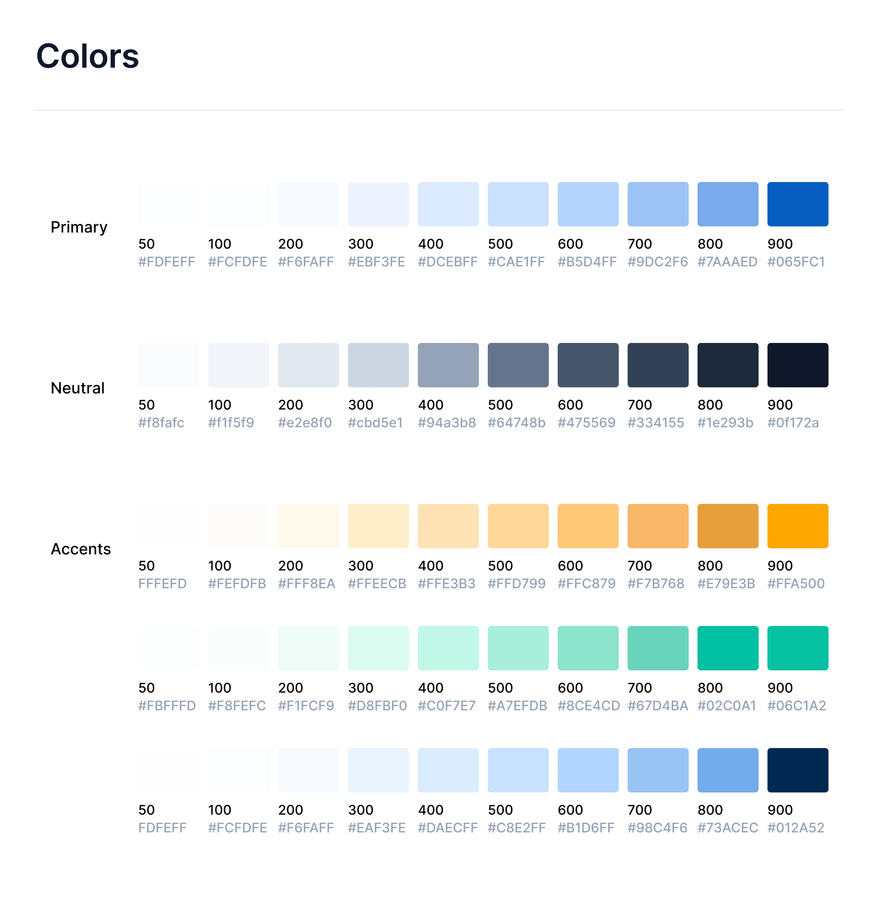Click the Primary 900 swatch #065FC1

click(x=797, y=204)
